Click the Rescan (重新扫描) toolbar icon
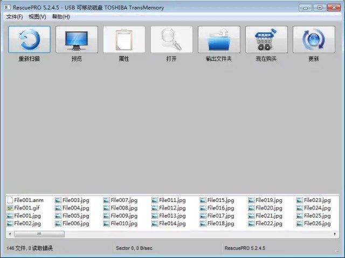 click(29, 40)
